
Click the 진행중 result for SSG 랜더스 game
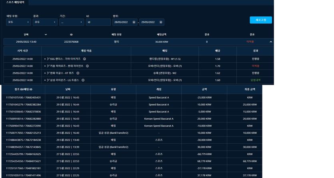(x=255, y=59)
